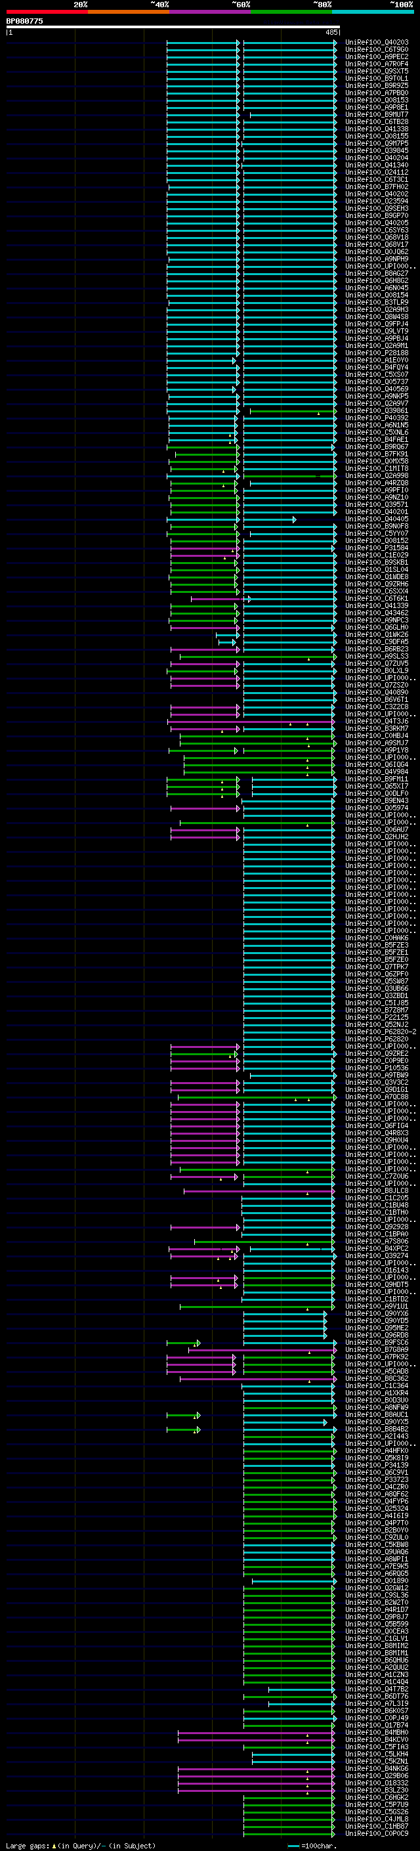This screenshot has height=1851, width=420.
Task: Click the =100char. scale legend
Action: click(x=312, y=1845)
